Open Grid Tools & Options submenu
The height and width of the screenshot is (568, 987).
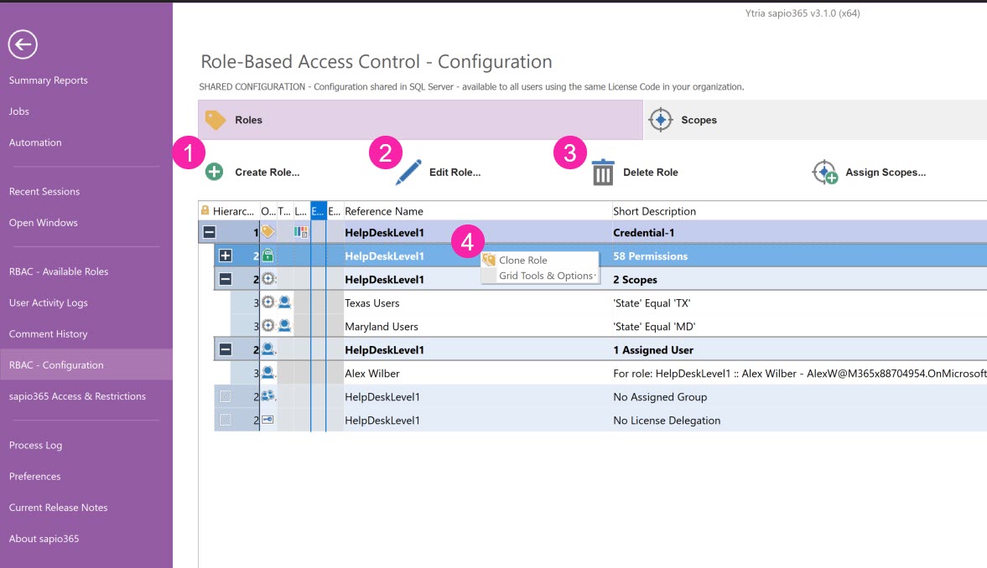coord(545,276)
